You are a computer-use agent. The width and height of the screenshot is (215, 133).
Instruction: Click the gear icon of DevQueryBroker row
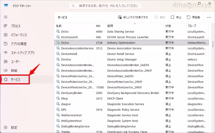(x=58, y=93)
